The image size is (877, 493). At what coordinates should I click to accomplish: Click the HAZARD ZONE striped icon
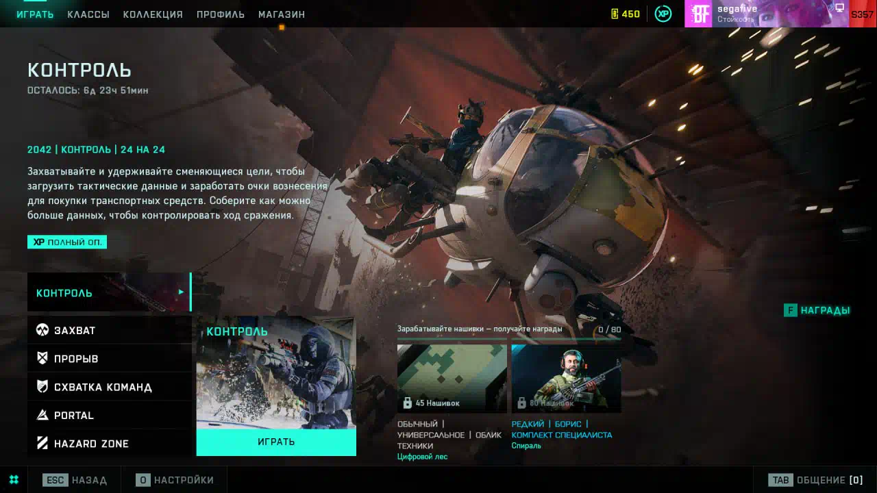(x=42, y=443)
